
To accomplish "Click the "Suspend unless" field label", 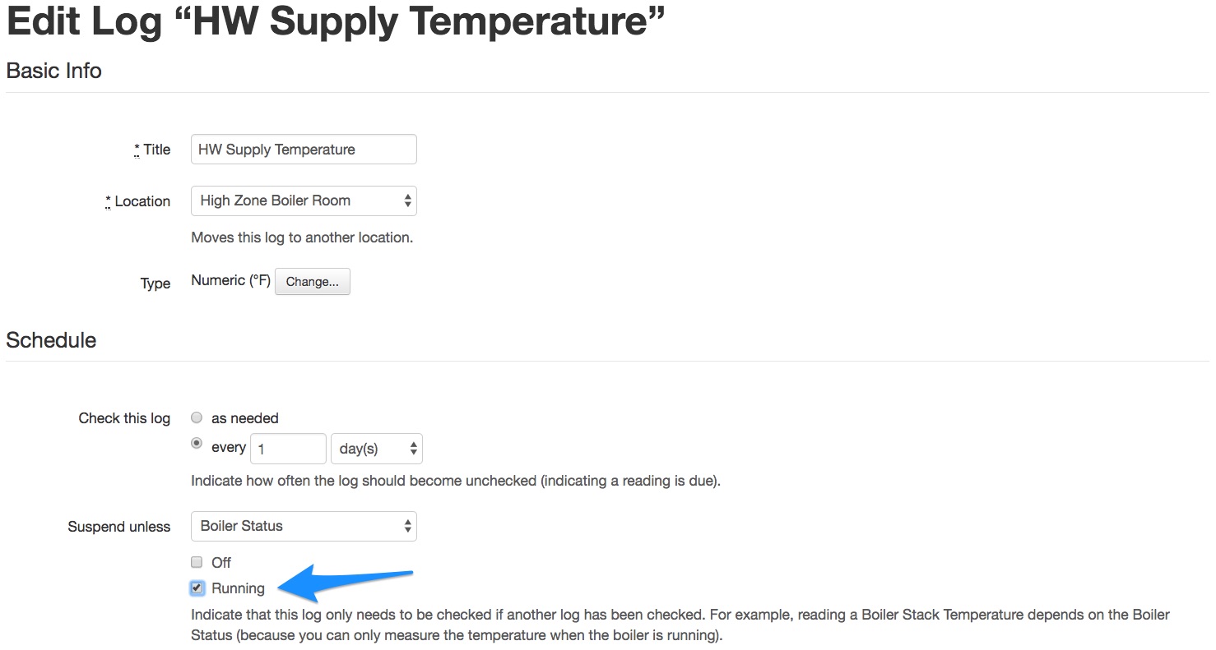I will [x=119, y=527].
